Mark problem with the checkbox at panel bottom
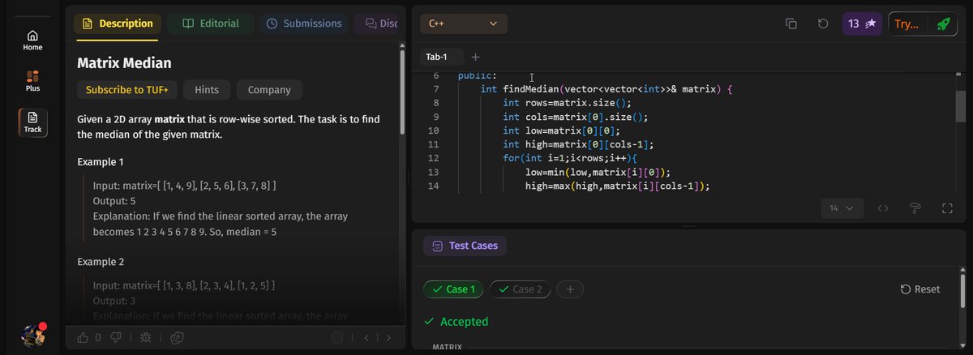Image resolution: width=973 pixels, height=355 pixels. (x=337, y=337)
